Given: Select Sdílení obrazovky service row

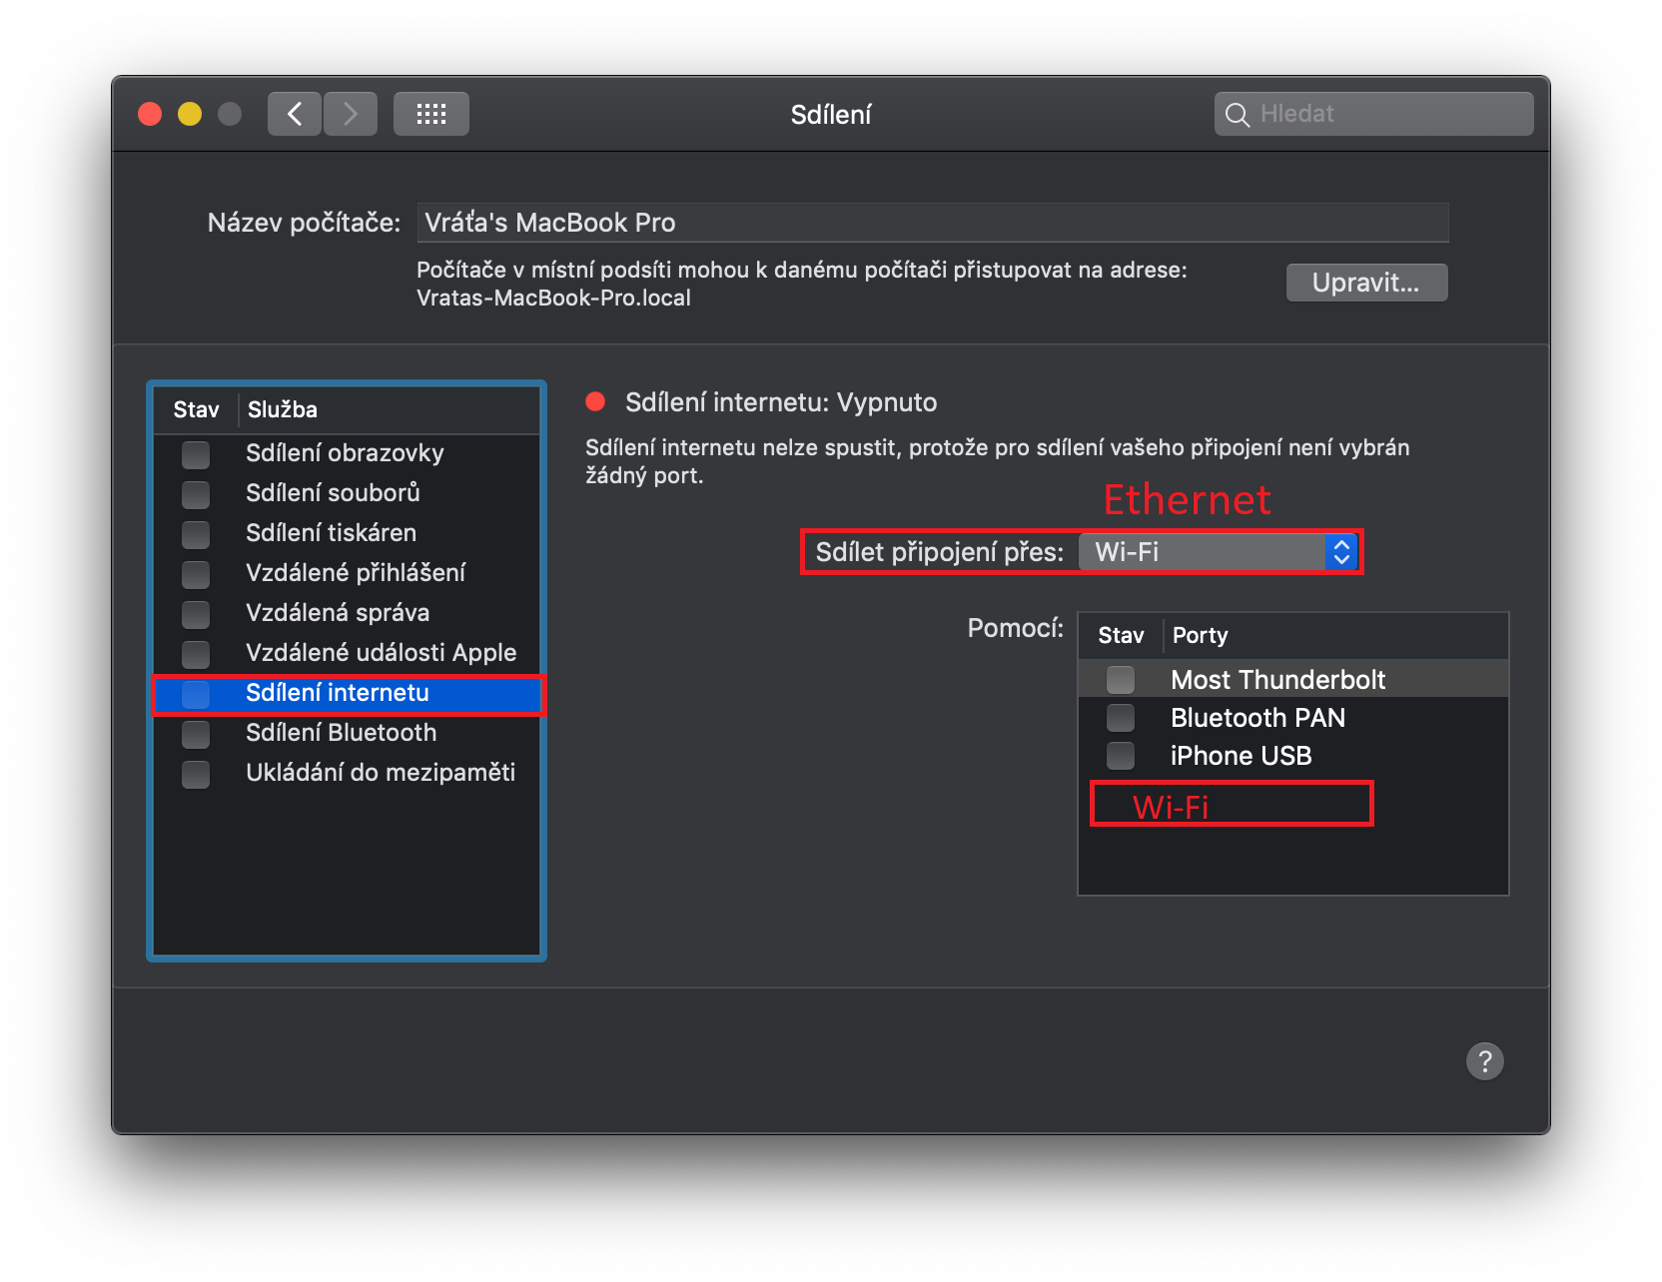Looking at the screenshot, I should click(347, 453).
